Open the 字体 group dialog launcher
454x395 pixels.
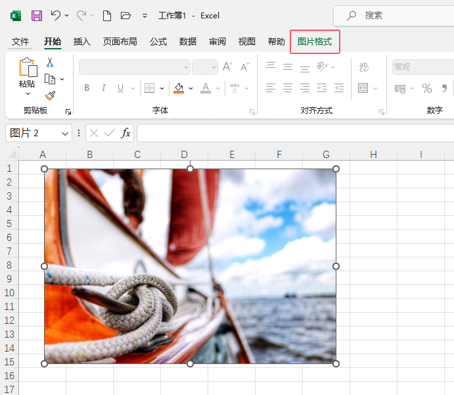point(252,112)
